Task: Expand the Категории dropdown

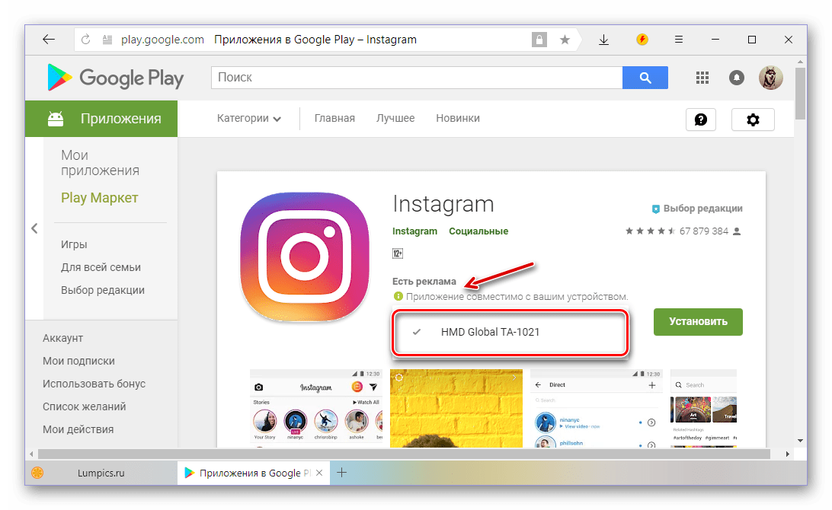Action: (249, 118)
